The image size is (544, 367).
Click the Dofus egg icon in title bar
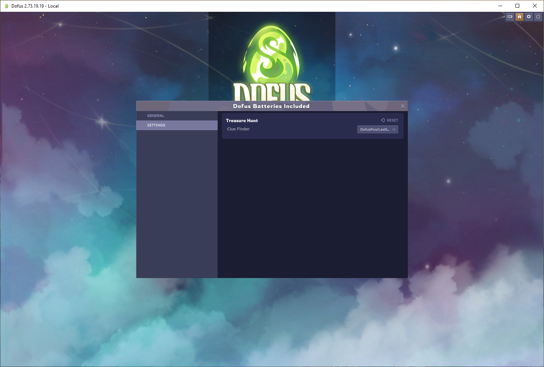(6, 6)
